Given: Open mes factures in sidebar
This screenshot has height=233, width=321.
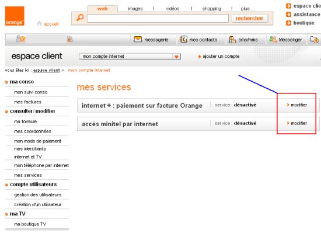Looking at the screenshot, I should pyautogui.click(x=27, y=102).
